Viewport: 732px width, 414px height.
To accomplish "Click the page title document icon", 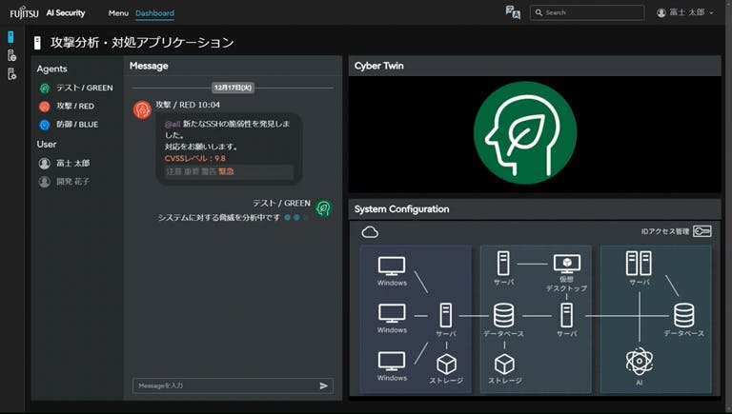I will click(x=37, y=44).
